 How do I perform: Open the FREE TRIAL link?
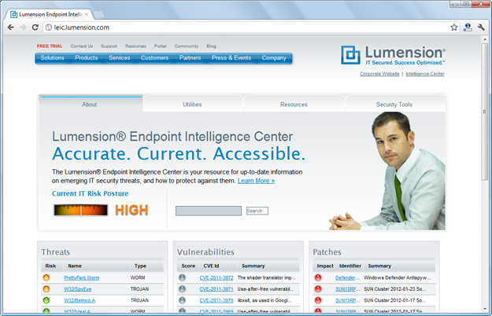click(x=49, y=46)
